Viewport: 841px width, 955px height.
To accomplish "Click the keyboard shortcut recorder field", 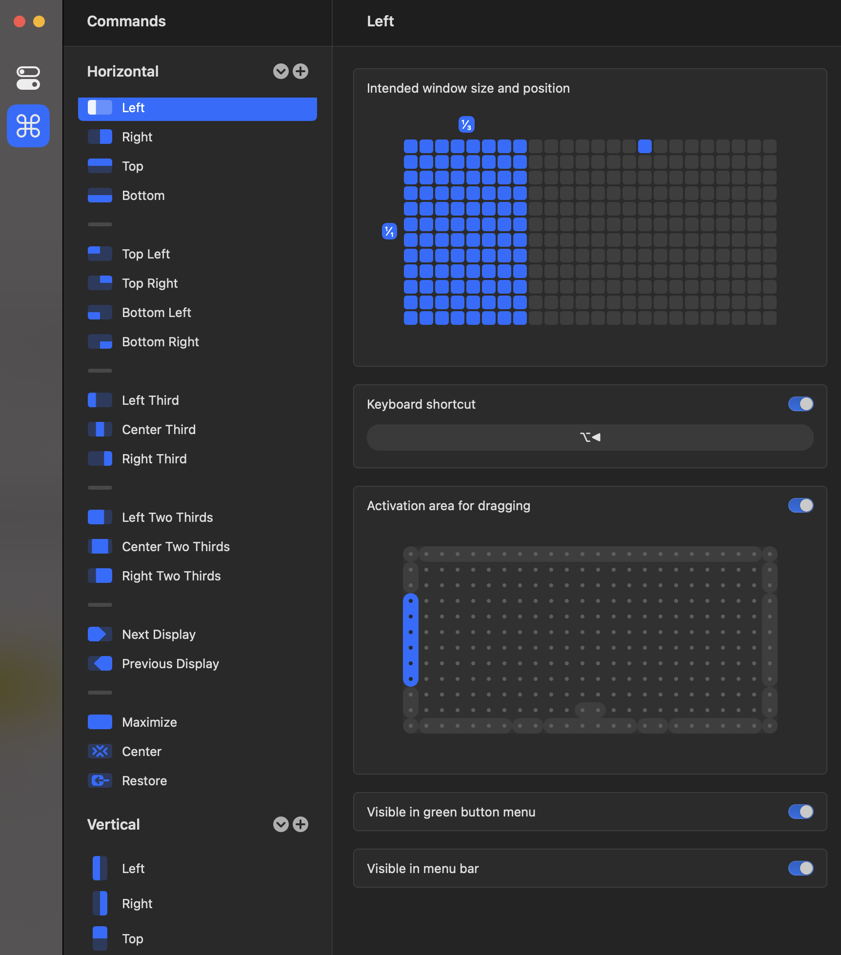I will 590,437.
